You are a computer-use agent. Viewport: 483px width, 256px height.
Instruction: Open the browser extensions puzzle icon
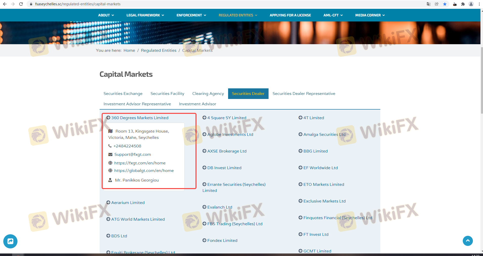(463, 4)
